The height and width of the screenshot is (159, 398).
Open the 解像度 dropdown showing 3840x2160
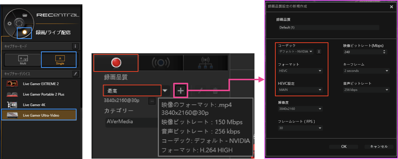(300, 109)
